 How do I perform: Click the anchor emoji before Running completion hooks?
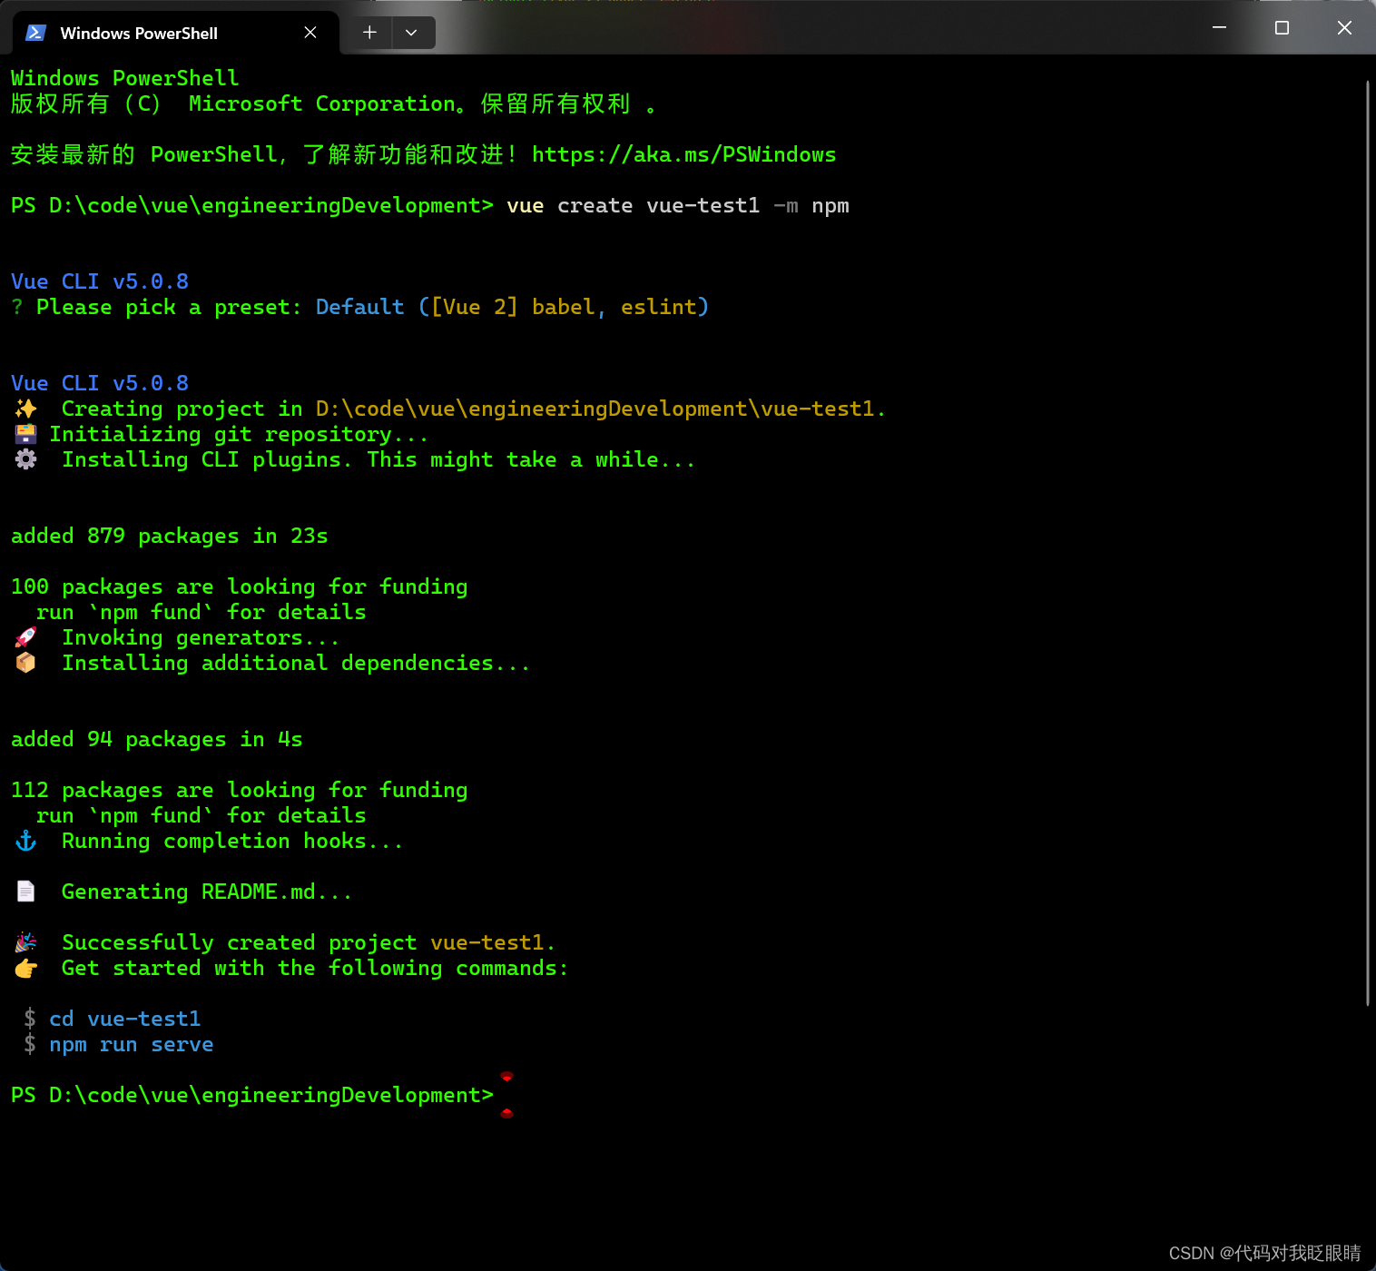pos(26,841)
